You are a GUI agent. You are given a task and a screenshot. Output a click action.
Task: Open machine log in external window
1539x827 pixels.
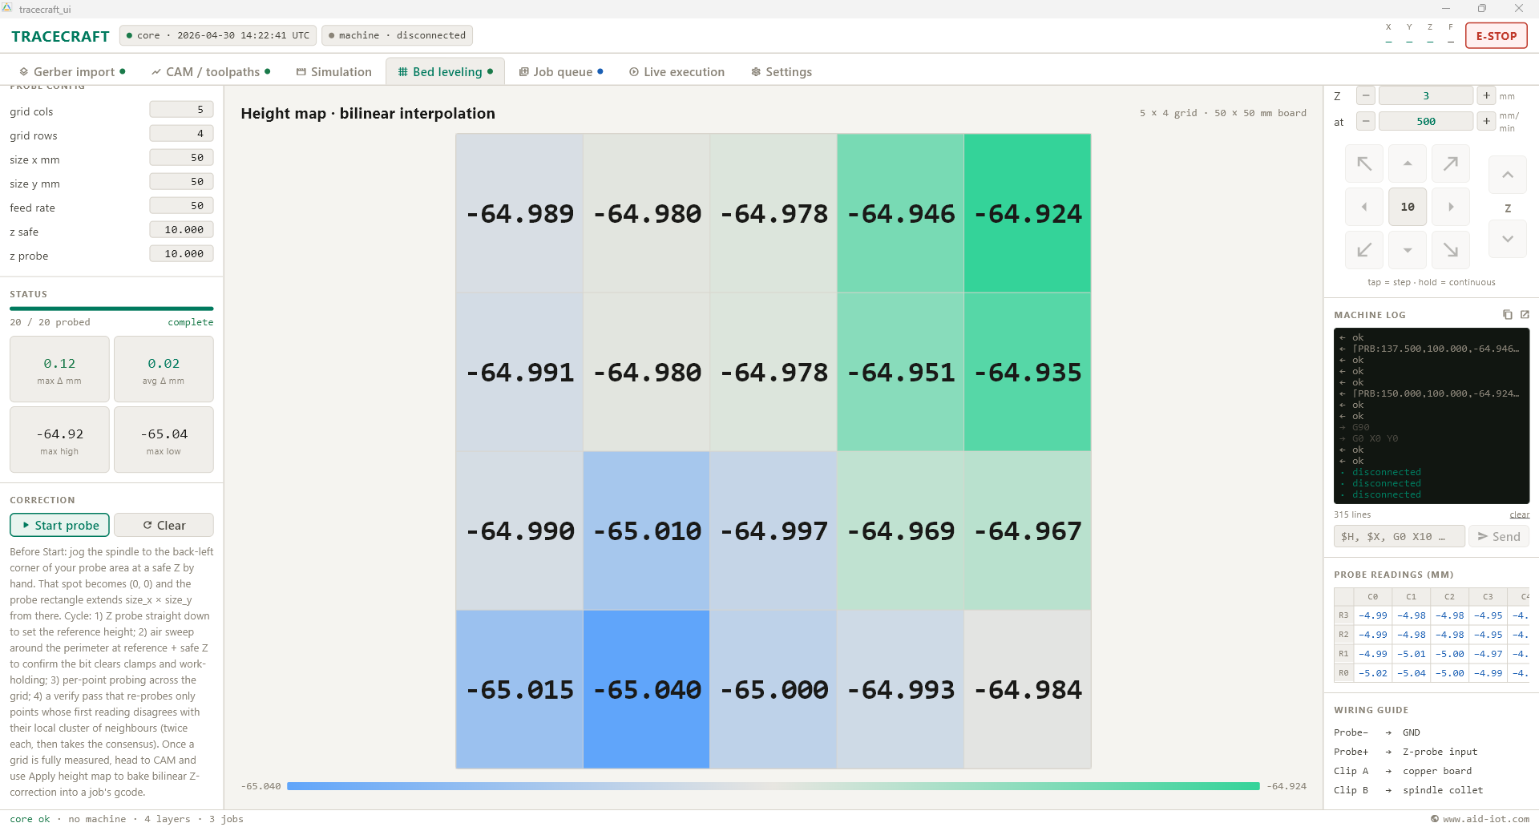pyautogui.click(x=1525, y=315)
